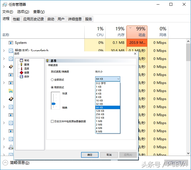Screen dimensions: 191x170
Task: Choose 4 KB from block size list
Action: [108, 94]
